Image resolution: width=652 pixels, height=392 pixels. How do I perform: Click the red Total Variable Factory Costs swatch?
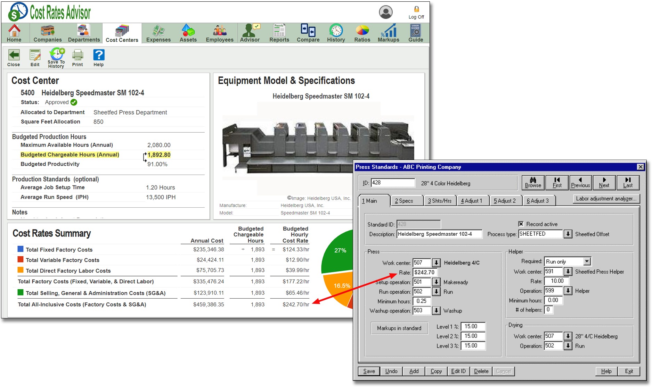click(21, 259)
